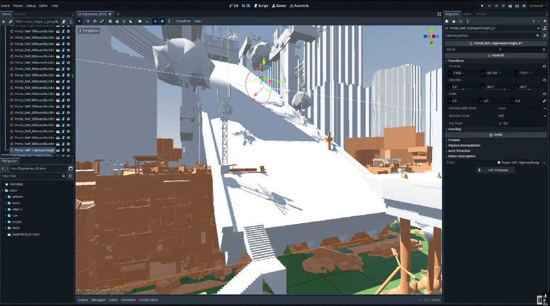Run specific scene icon
The width and height of the screenshot is (550, 306).
(517, 5)
